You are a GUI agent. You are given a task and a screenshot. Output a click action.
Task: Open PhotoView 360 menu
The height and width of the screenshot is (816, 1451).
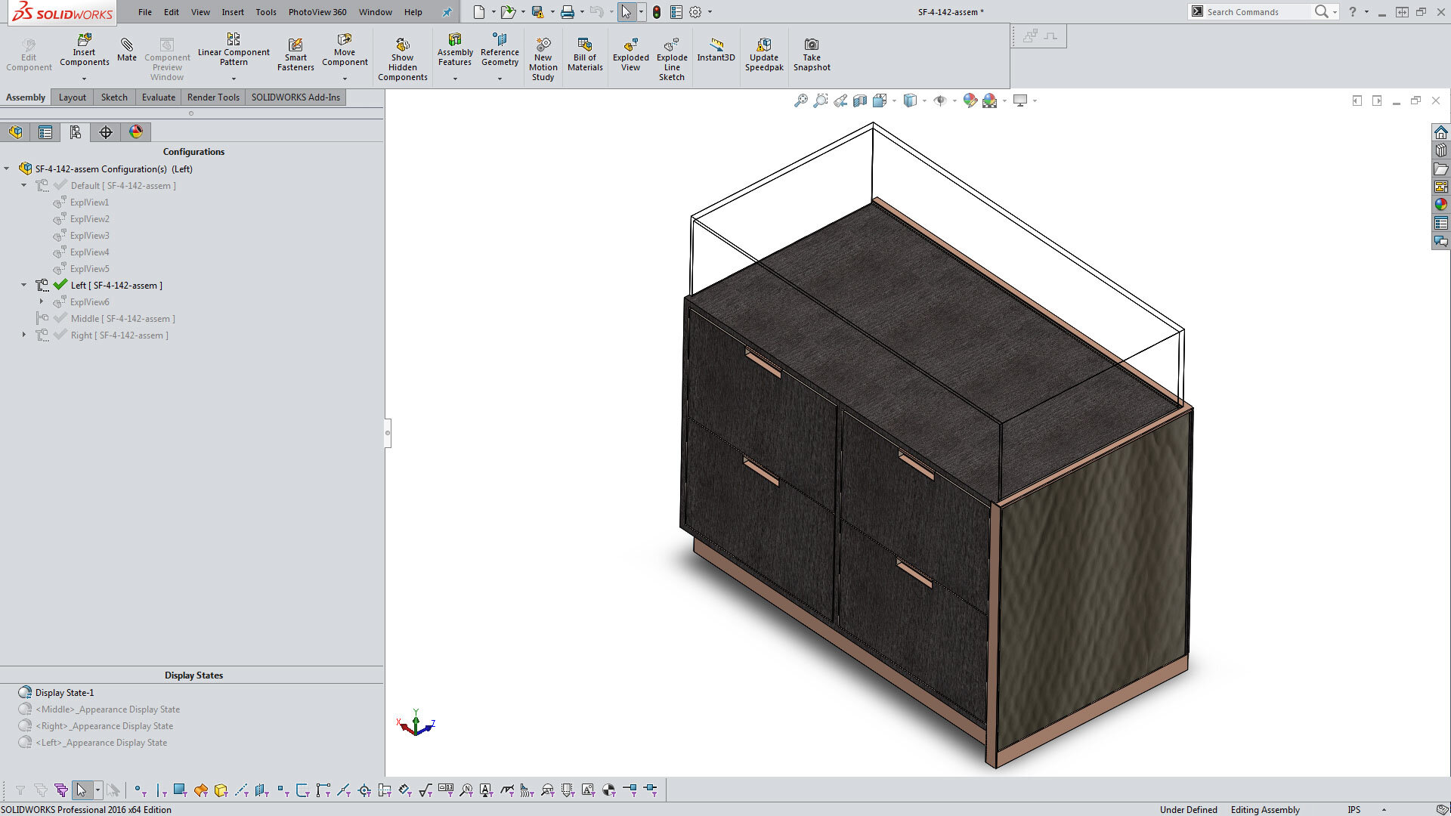coord(317,12)
